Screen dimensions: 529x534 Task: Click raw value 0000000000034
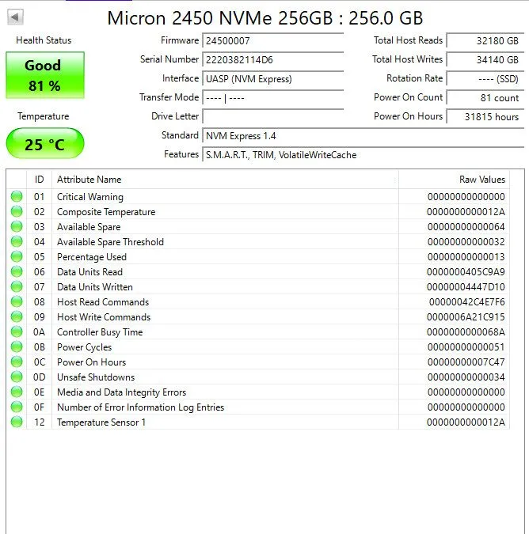[x=466, y=377]
